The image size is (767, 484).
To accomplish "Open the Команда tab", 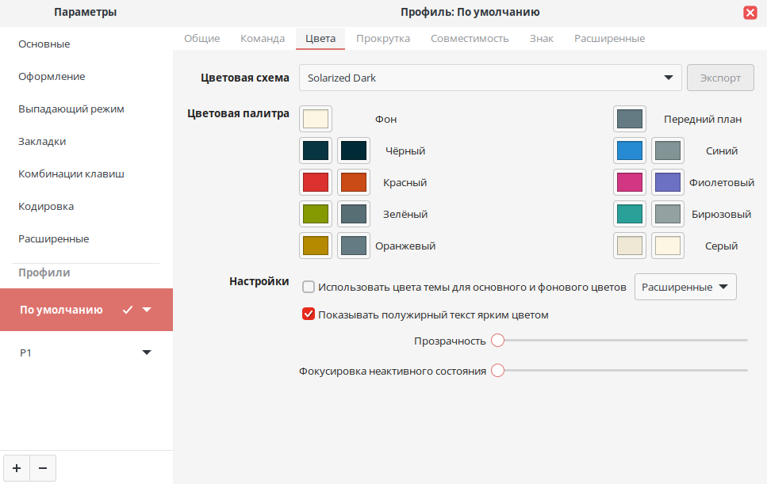I will (263, 38).
